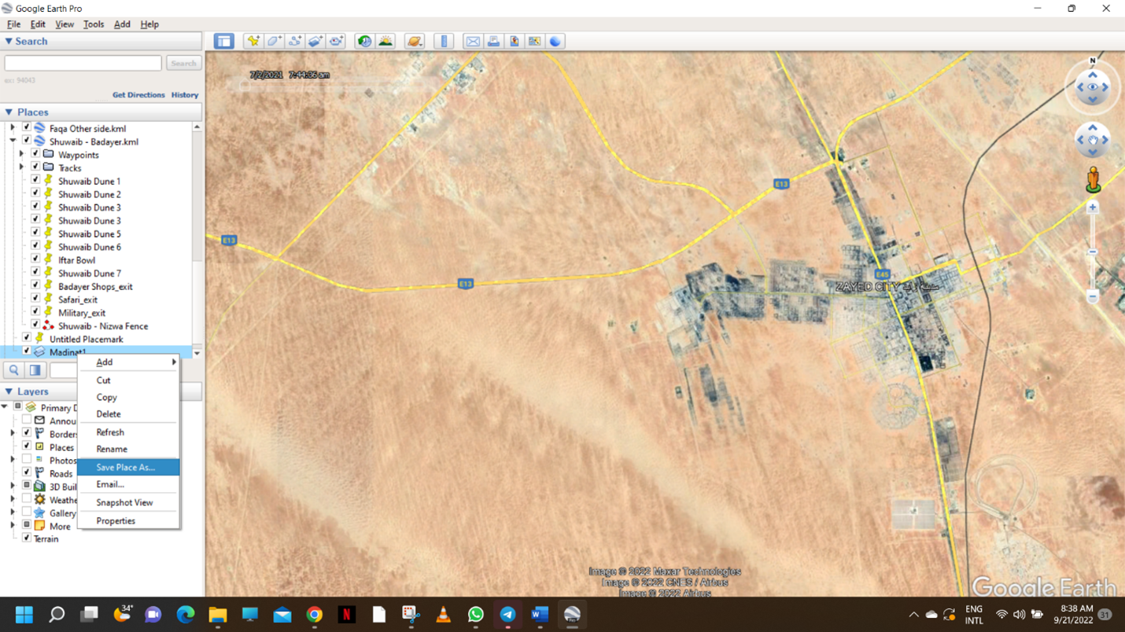Viewport: 1125px width, 632px height.
Task: Click the Print toolbar icon
Action: pyautogui.click(x=493, y=41)
